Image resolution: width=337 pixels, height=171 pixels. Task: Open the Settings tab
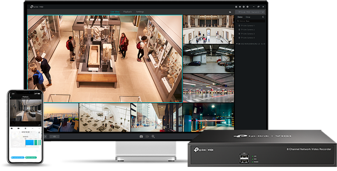pos(140,12)
